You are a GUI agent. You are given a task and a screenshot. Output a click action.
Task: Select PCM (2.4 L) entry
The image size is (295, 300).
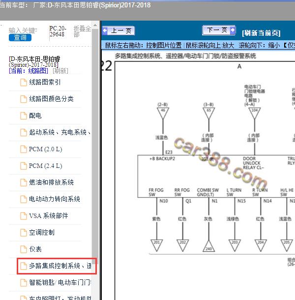click(46, 165)
